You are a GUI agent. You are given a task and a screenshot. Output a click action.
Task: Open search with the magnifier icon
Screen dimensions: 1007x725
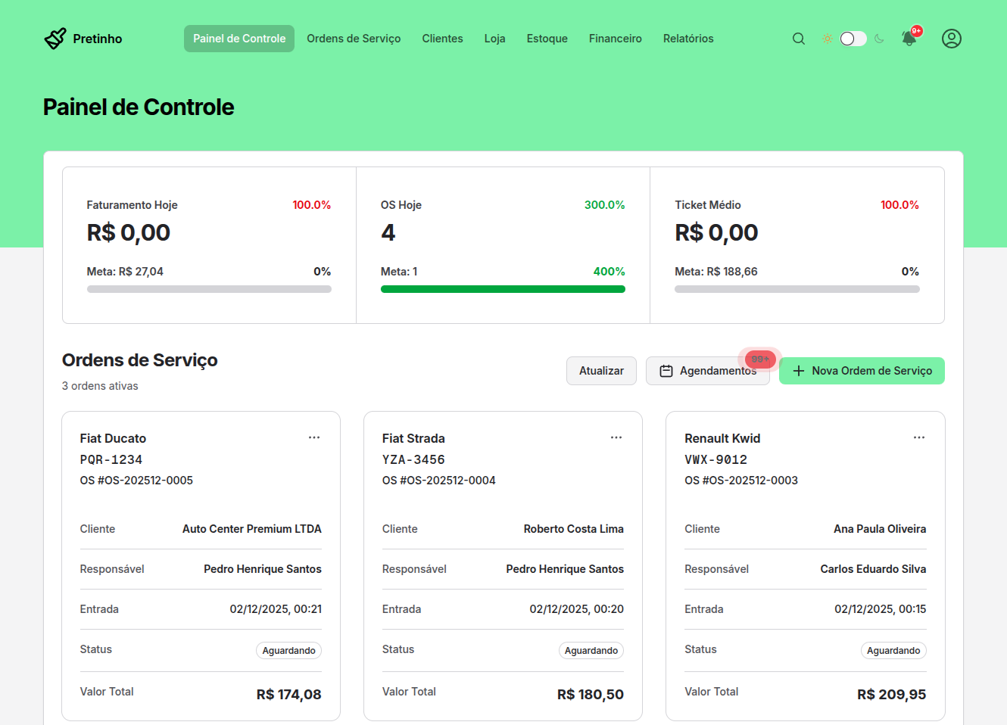coord(798,39)
